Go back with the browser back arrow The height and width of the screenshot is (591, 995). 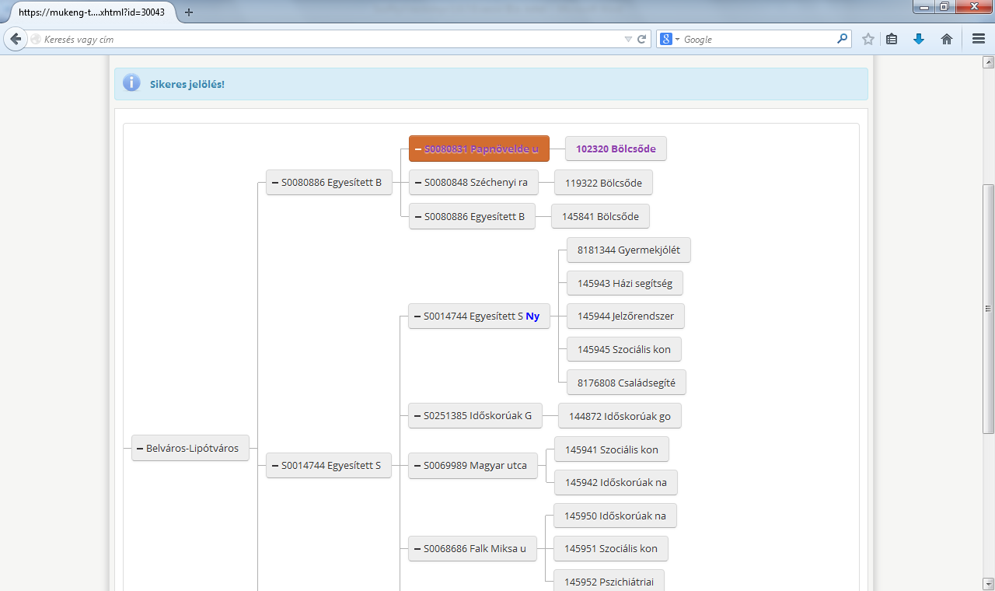pos(16,39)
